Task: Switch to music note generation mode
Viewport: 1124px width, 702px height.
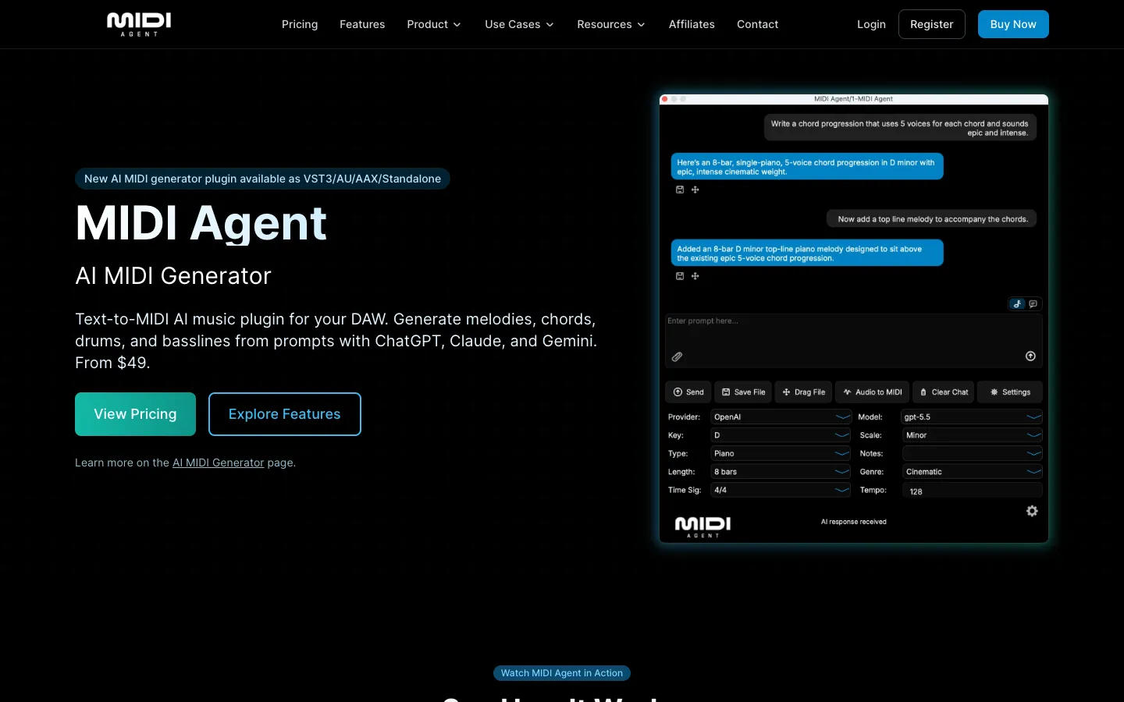Action: click(1017, 304)
